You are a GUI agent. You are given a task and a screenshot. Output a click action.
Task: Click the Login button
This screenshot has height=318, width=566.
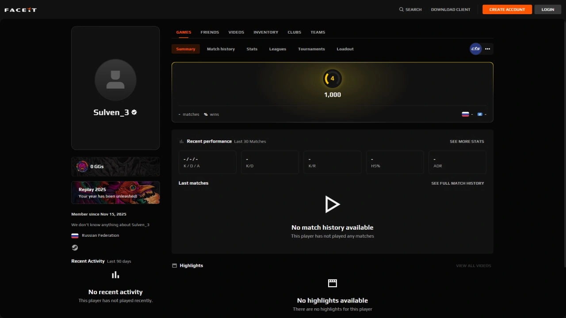pos(548,9)
